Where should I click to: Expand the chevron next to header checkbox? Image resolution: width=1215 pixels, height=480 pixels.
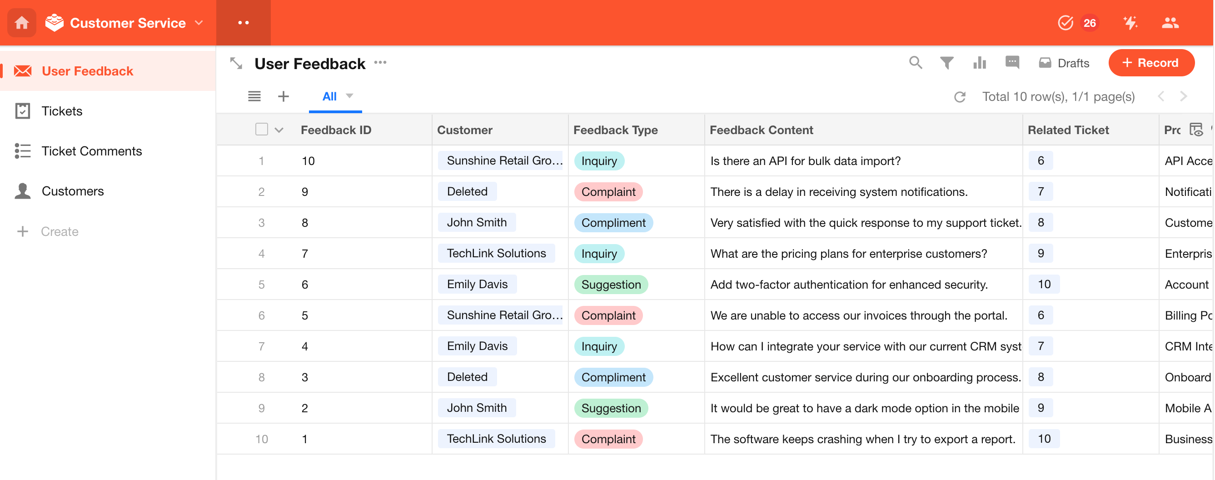pyautogui.click(x=279, y=130)
